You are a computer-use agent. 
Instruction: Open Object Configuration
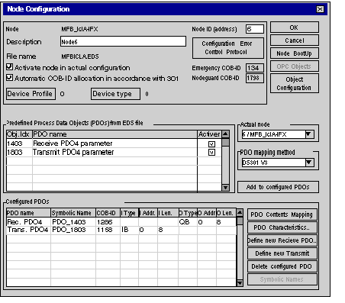tap(295, 83)
